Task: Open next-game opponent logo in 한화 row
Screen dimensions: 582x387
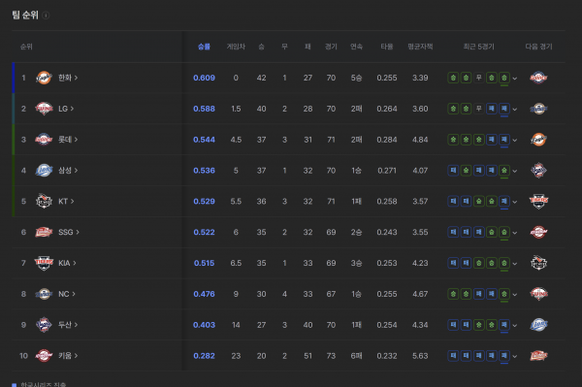Action: 538,78
